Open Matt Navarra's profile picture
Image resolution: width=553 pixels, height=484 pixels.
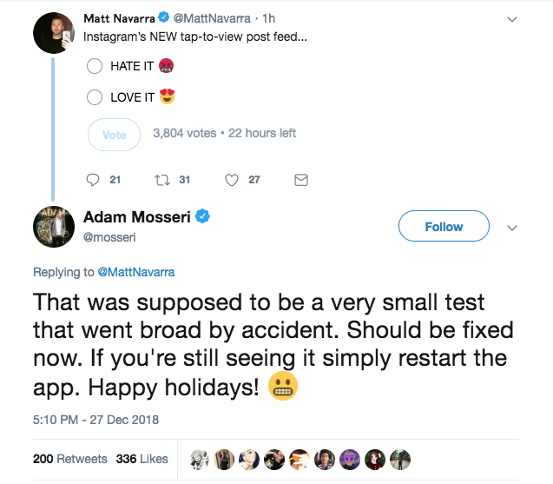click(54, 33)
